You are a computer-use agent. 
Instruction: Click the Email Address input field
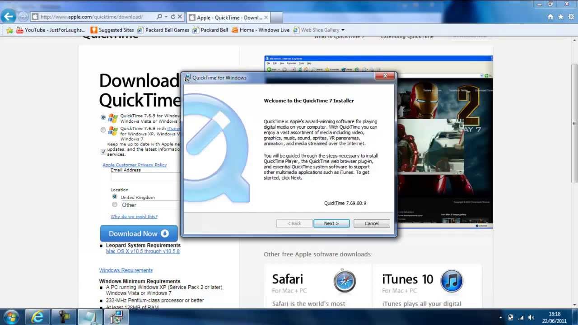coord(145,177)
